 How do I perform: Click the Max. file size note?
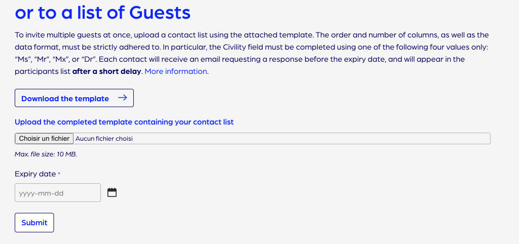pyautogui.click(x=46, y=154)
